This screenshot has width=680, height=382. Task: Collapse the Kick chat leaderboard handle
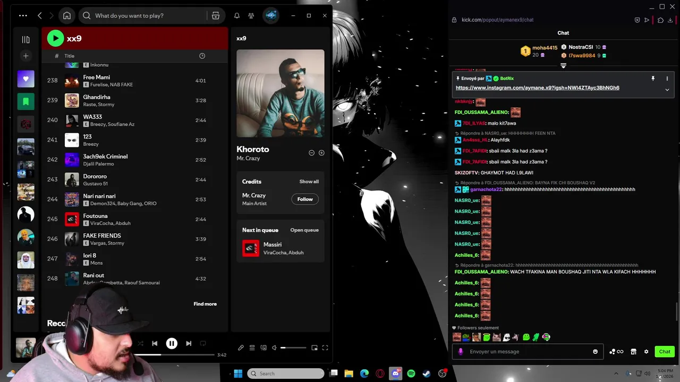coord(563,66)
